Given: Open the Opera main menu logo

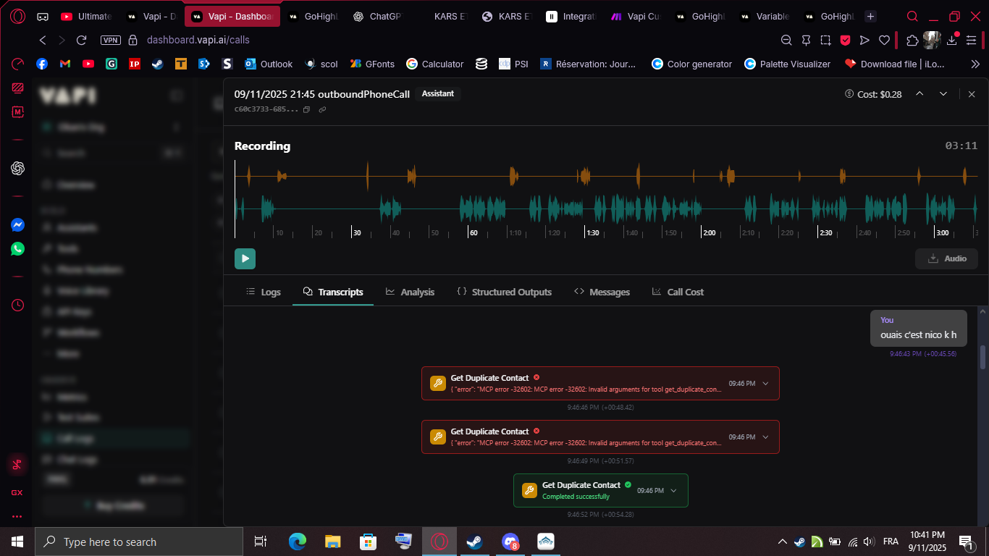Looking at the screenshot, I should [17, 16].
